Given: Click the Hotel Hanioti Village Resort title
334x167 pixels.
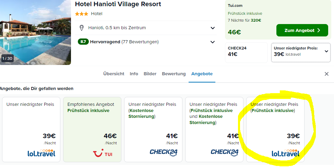Looking at the screenshot, I should (x=118, y=4).
